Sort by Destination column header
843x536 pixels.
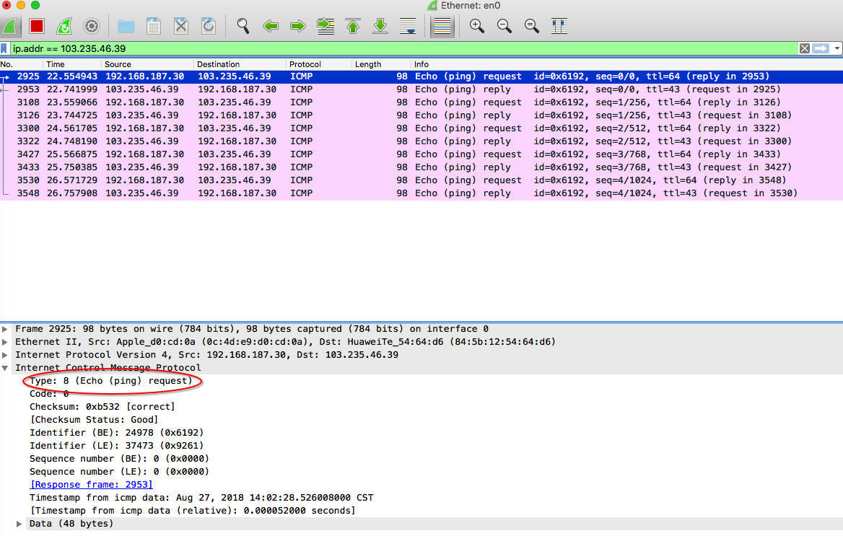(240, 64)
